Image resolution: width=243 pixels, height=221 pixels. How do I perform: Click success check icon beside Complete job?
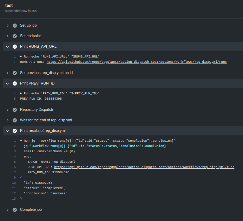pyautogui.click(x=15, y=210)
